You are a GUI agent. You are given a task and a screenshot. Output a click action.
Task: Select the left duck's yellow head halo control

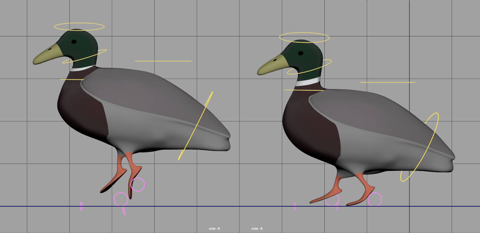[79, 23]
